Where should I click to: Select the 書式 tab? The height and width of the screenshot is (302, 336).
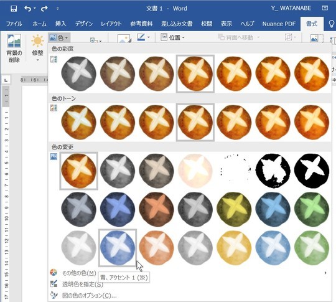point(312,24)
